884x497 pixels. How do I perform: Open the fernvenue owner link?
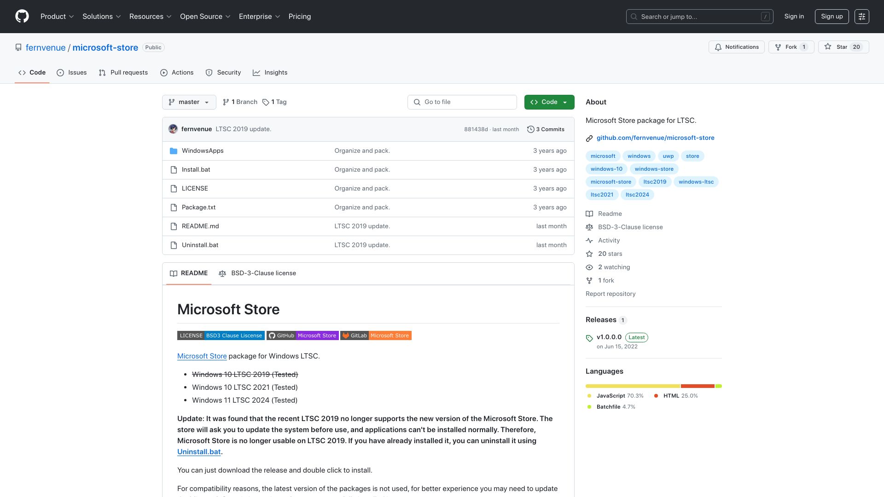46,47
